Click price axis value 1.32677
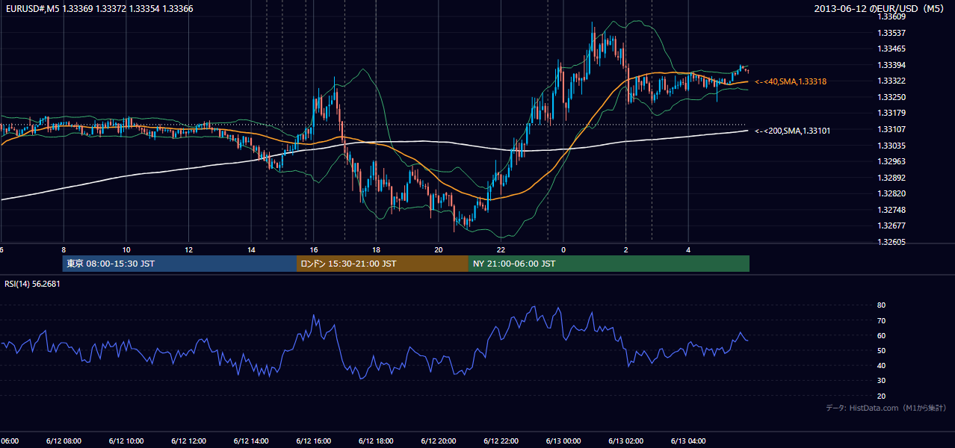Image resolution: width=955 pixels, height=448 pixels. coord(891,225)
